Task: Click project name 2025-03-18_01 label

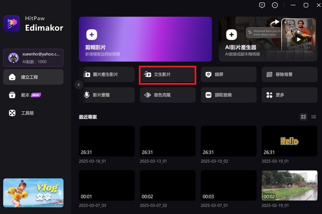Action: tap(92, 161)
